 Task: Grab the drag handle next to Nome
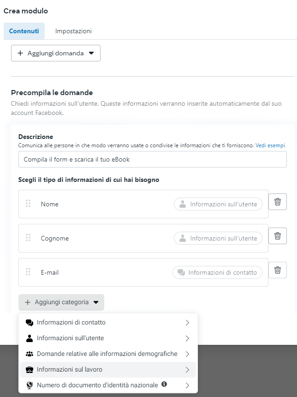click(x=28, y=204)
